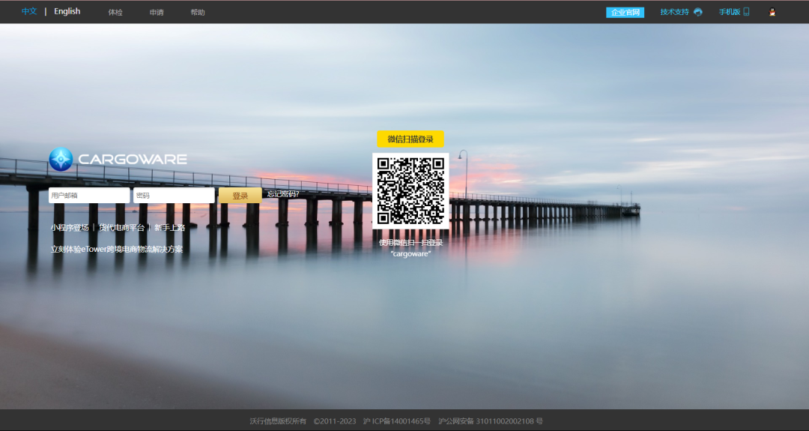The height and width of the screenshot is (431, 809).
Task: Click the tech support headset icon
Action: tap(698, 12)
